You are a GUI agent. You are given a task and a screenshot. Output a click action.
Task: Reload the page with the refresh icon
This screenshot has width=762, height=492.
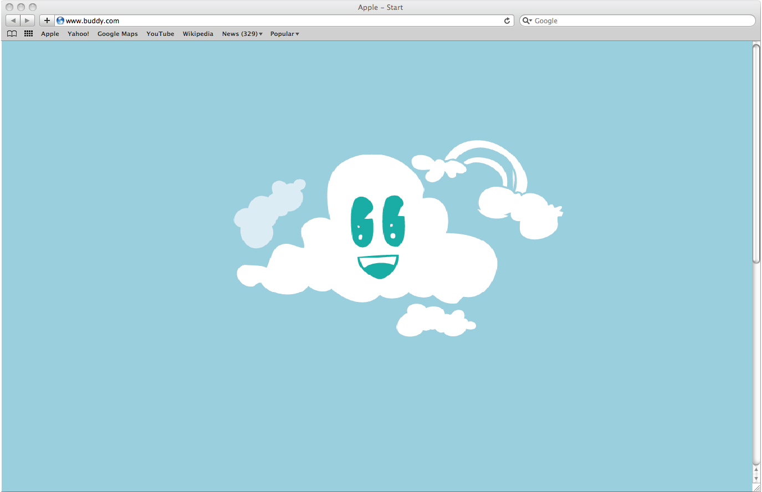click(x=507, y=20)
